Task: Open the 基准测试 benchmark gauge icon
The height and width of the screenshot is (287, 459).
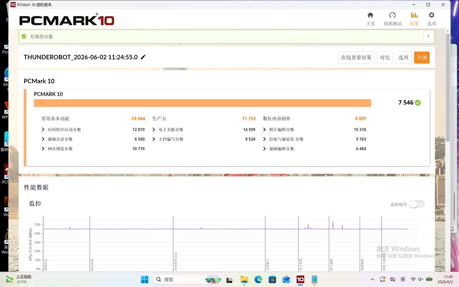Action: click(392, 15)
